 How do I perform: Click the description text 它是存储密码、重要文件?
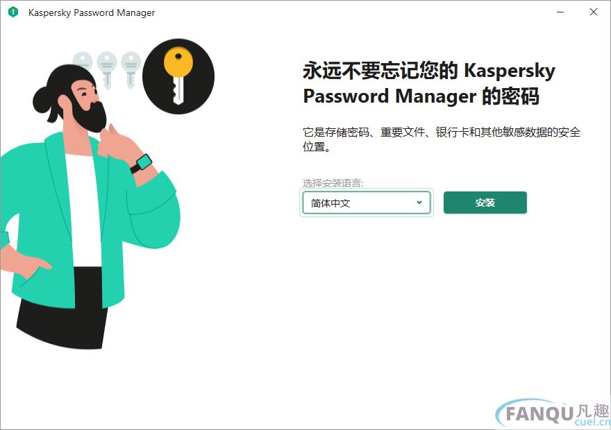[x=363, y=132]
